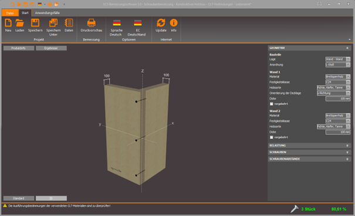Click the screw icon in status bar
Viewport: 355px width, 216px height.
tap(295, 209)
